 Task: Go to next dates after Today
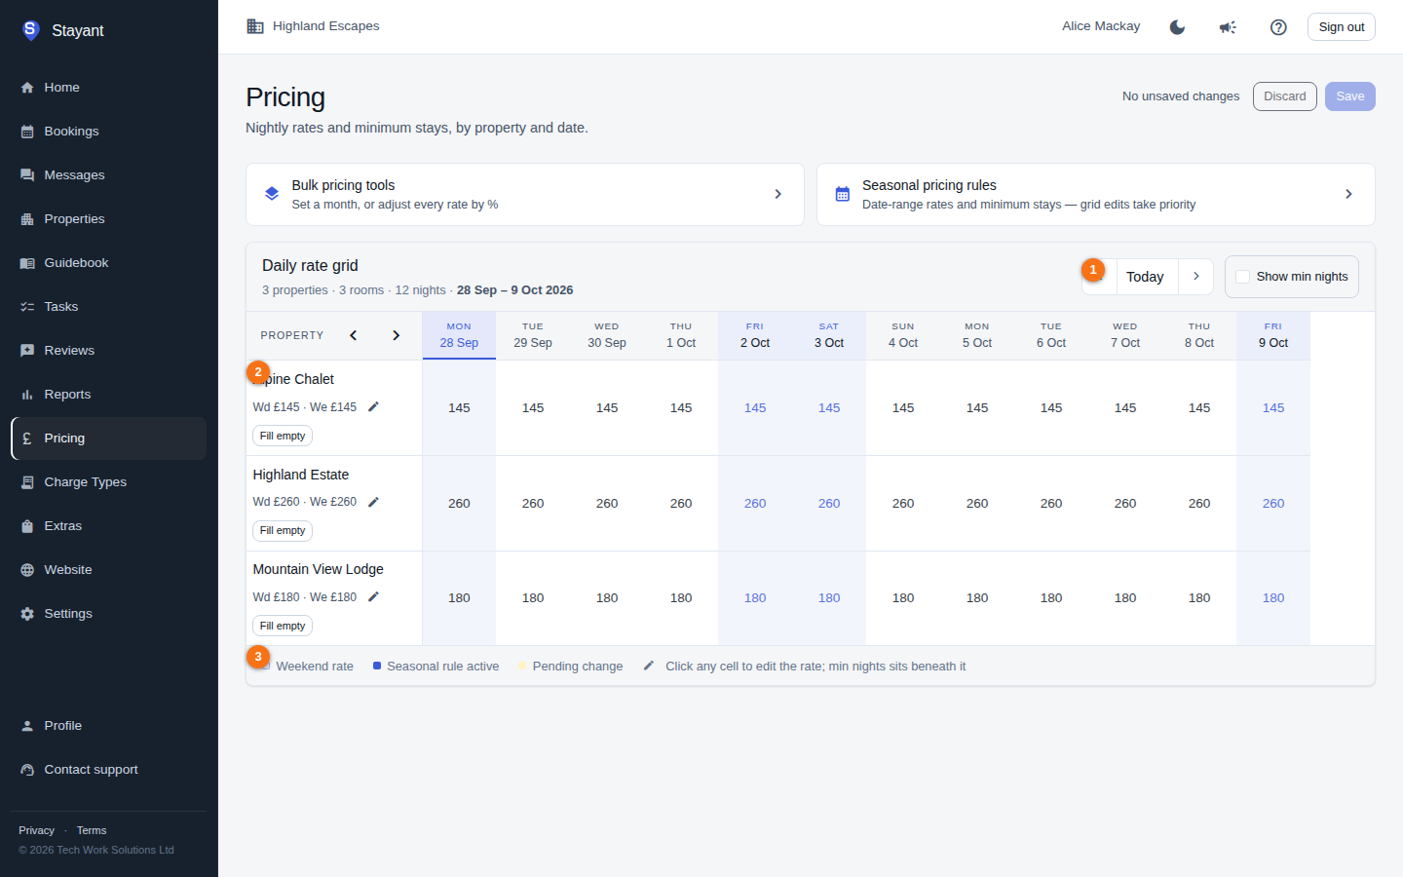[1195, 277]
